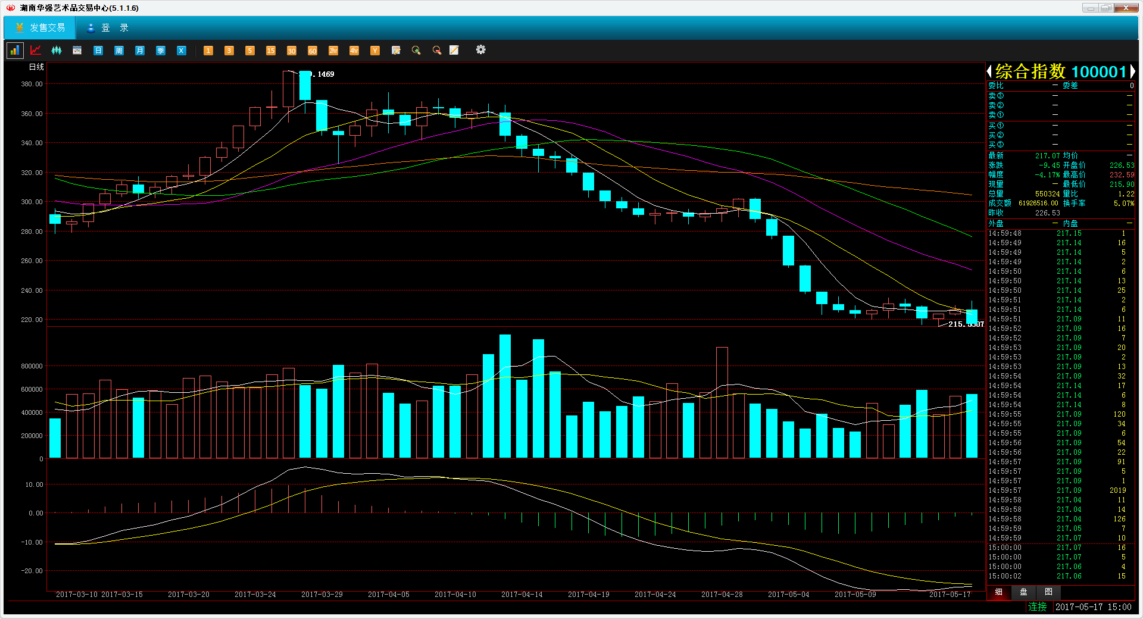Click the 最高价 232.59 value

(x=1122, y=175)
